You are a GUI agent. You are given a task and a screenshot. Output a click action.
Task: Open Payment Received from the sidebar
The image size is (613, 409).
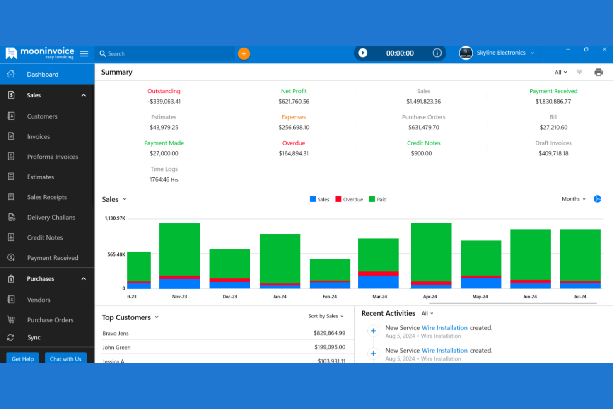click(x=53, y=257)
